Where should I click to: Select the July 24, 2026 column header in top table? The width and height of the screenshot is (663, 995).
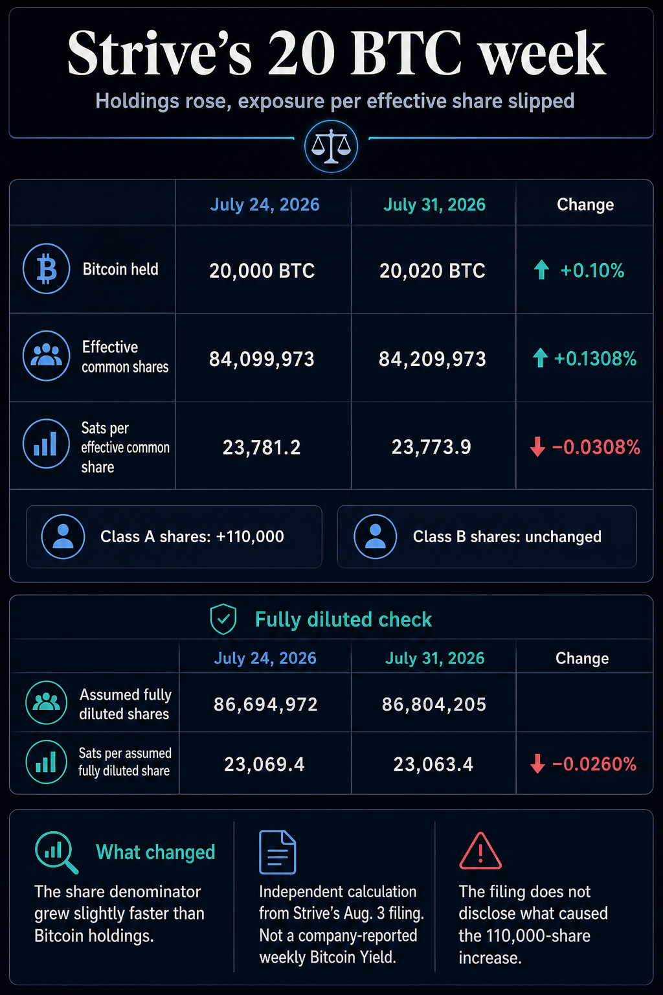(x=265, y=205)
